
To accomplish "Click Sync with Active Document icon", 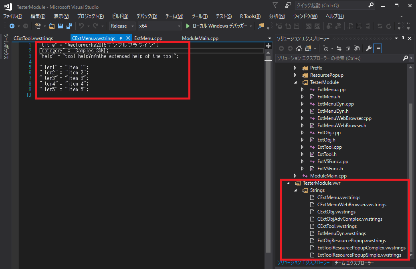I will pos(339,48).
